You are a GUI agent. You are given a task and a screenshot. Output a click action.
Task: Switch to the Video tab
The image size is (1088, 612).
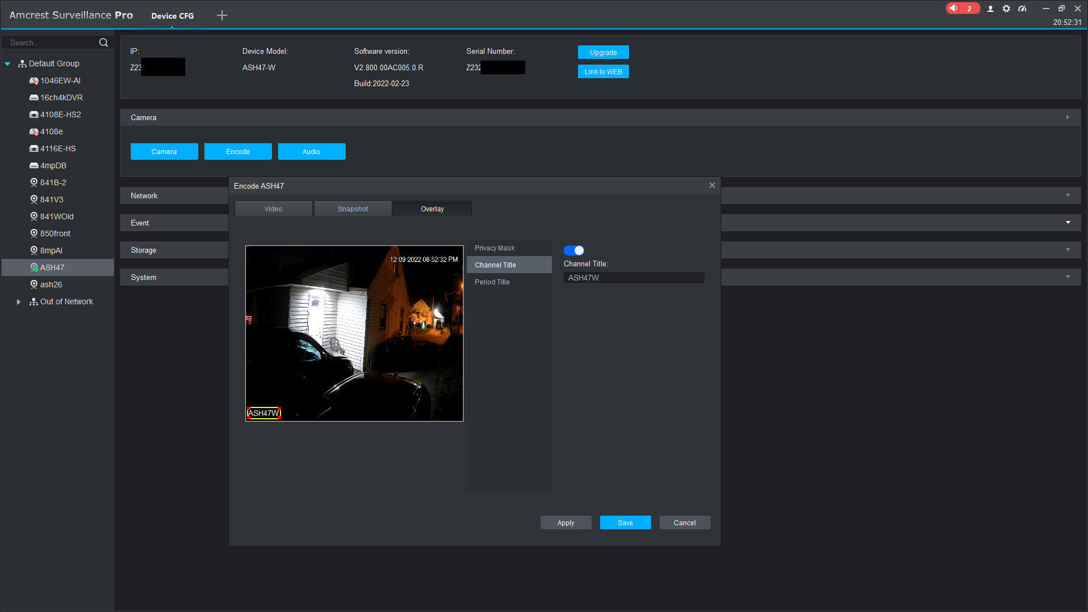tap(273, 209)
